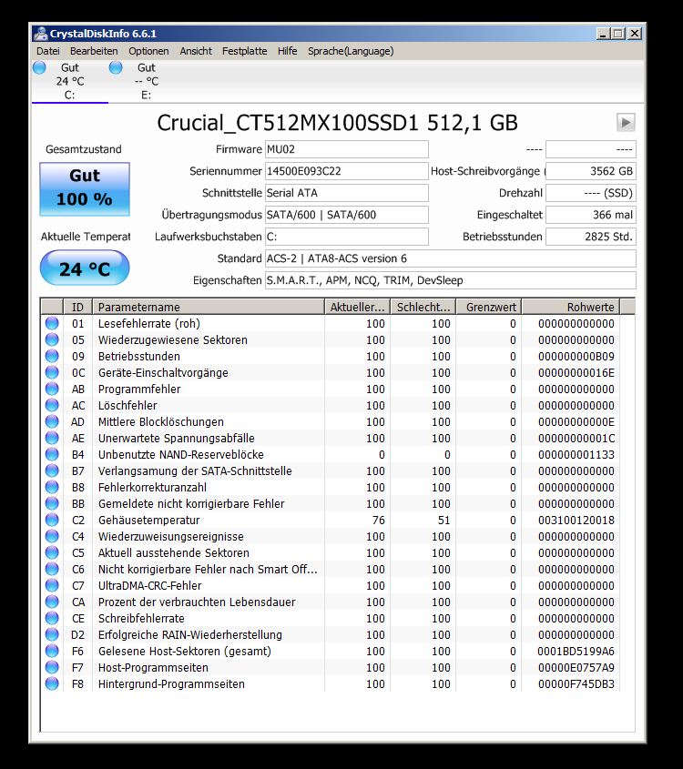The image size is (683, 769).
Task: Click the Firmware field MU02
Action: coord(346,149)
